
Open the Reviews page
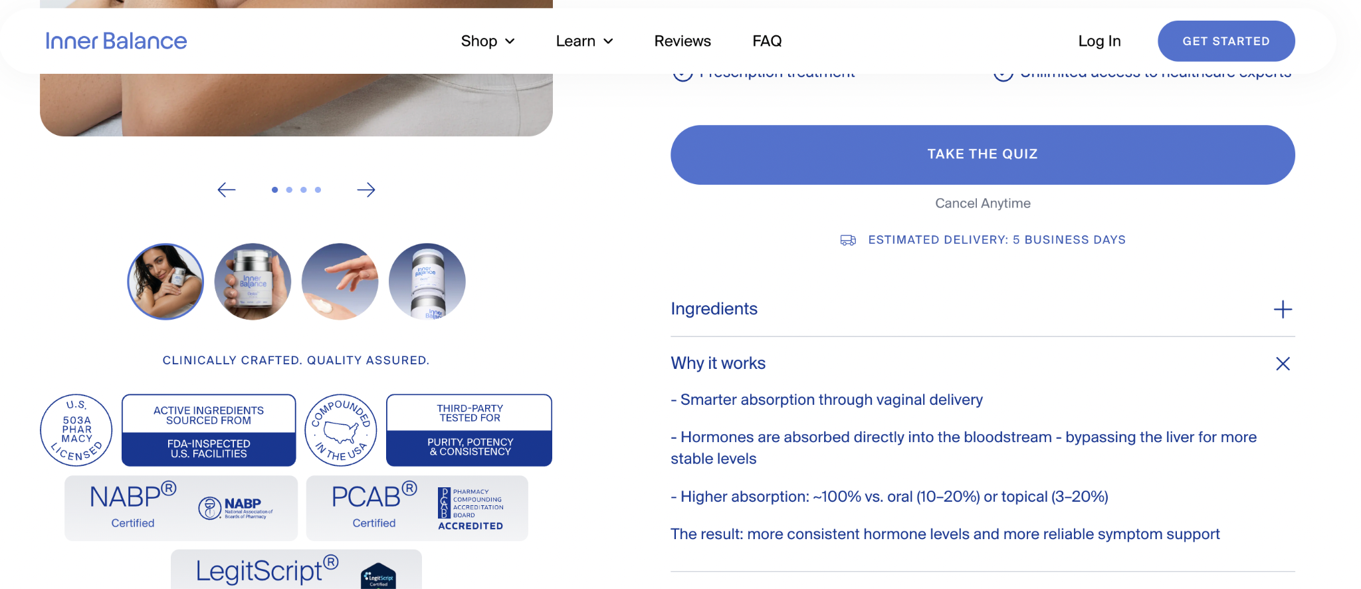[x=682, y=41]
